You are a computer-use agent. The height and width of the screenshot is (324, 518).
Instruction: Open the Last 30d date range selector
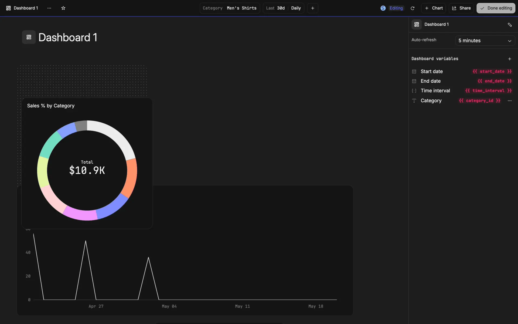pyautogui.click(x=275, y=8)
